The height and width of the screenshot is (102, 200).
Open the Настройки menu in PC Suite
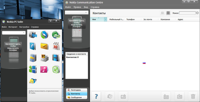point(24,27)
